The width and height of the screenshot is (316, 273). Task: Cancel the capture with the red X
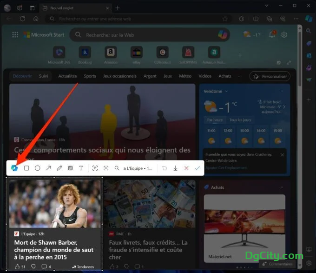[186, 168]
